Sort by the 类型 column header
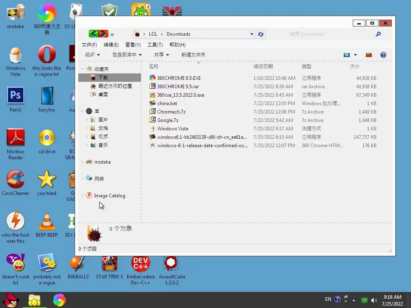Screen dimensions: 411x308 point(306,66)
